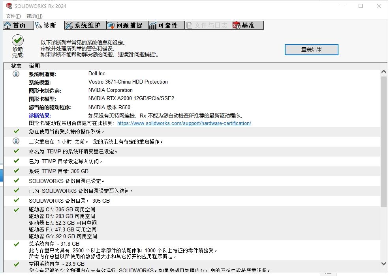Click the 说明 column header

click(34, 66)
